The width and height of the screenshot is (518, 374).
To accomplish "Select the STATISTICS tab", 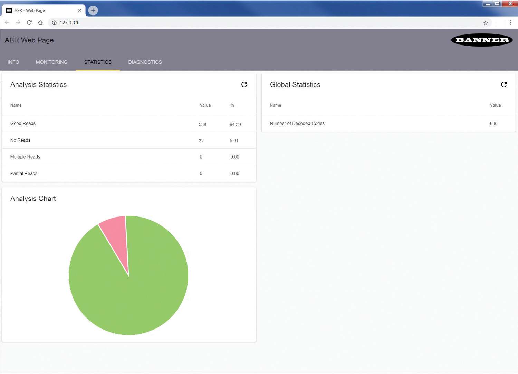I will tap(98, 62).
